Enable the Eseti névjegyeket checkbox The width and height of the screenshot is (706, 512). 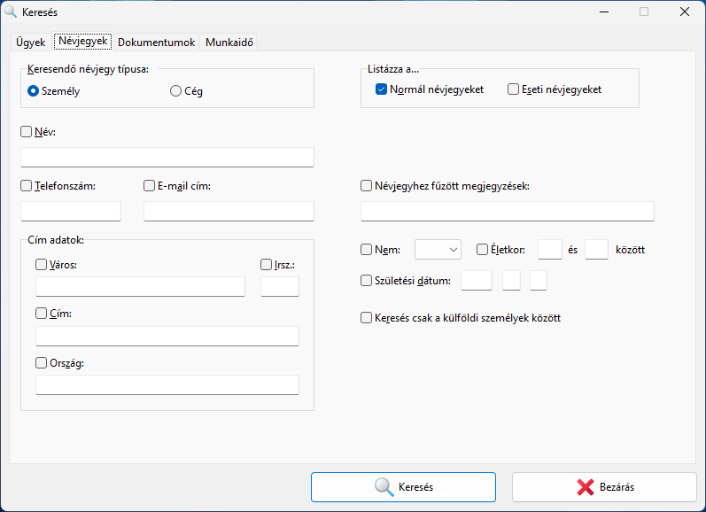pos(513,89)
